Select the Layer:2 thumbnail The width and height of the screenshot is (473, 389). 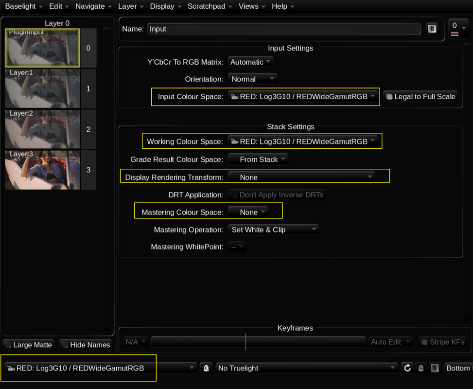[x=42, y=129]
